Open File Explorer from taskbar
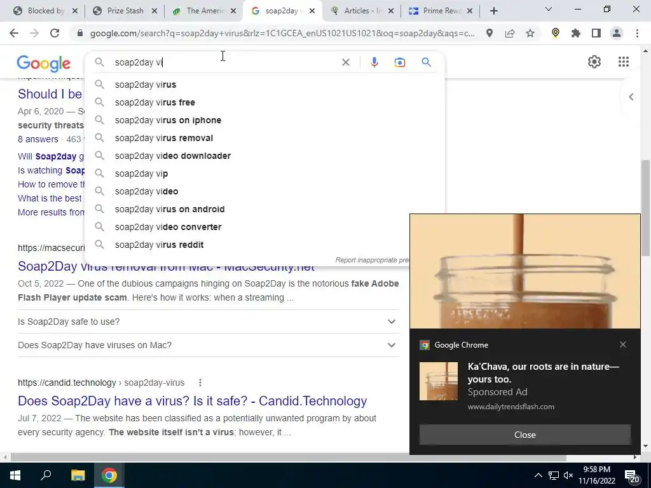The image size is (651, 488). [x=78, y=475]
